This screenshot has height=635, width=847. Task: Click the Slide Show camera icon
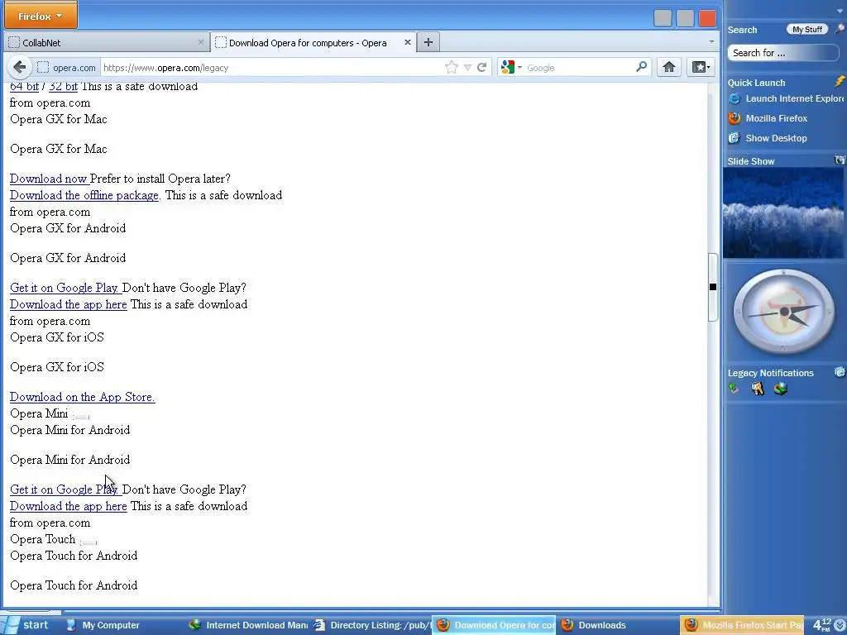point(840,160)
